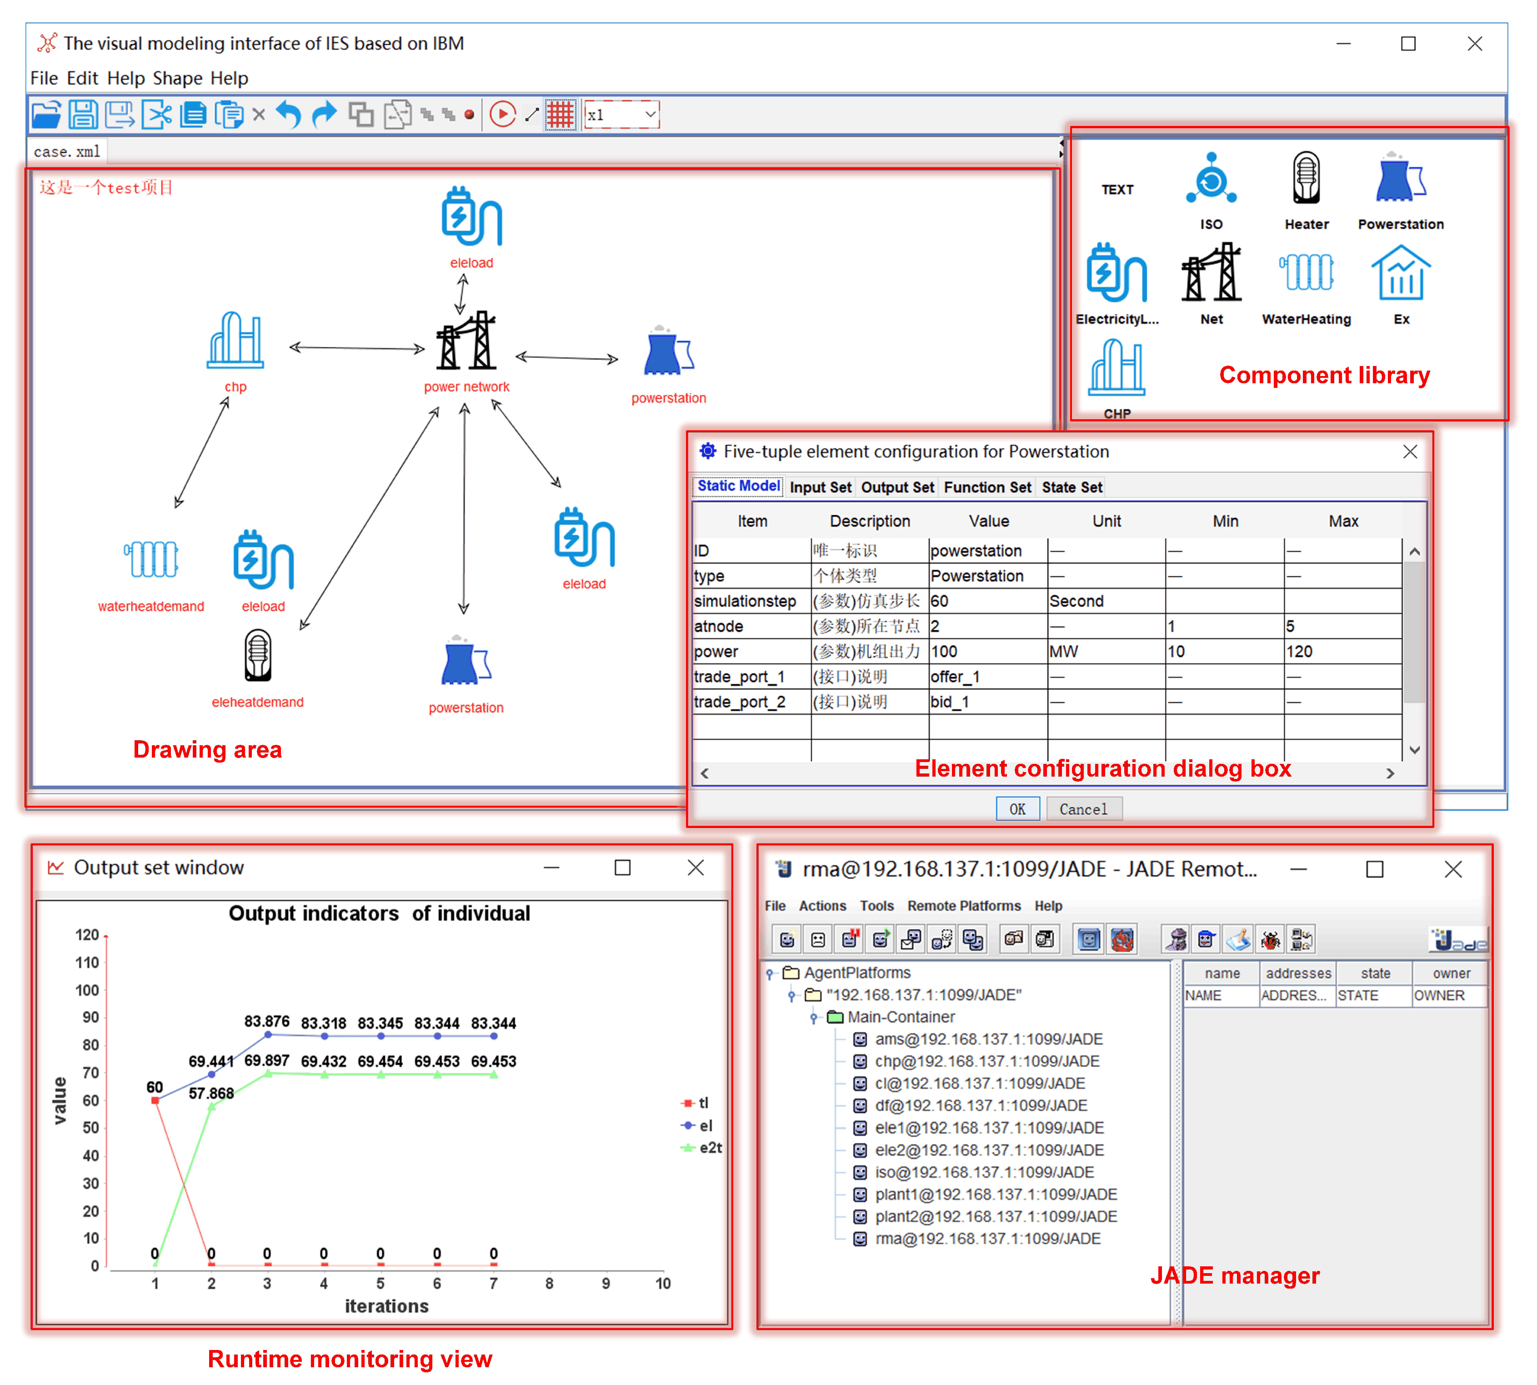This screenshot has height=1385, width=1537.
Task: Click the open file folder icon
Action: 45,115
